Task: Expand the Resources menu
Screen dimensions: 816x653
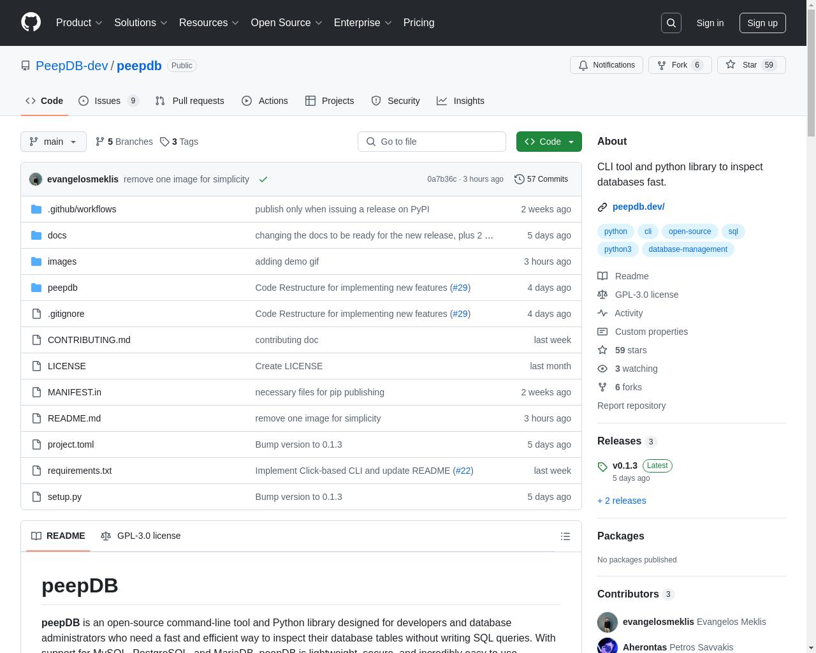Action: [x=209, y=23]
